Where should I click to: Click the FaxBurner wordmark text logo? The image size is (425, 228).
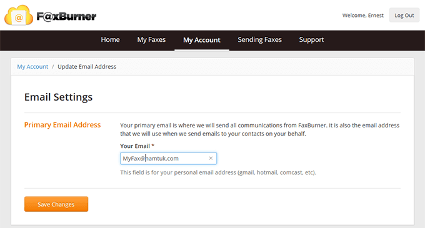click(66, 16)
